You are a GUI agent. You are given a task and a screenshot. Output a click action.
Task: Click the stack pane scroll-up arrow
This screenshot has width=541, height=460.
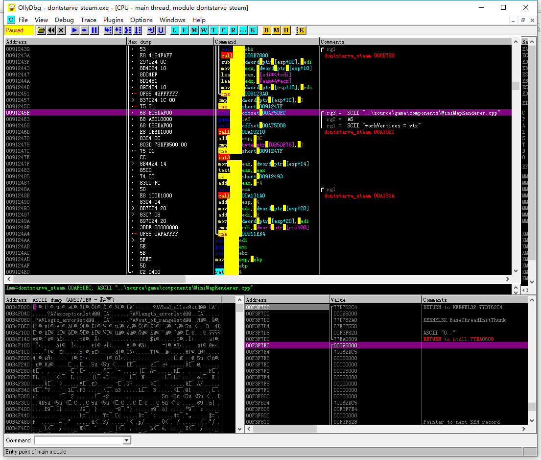[532, 300]
